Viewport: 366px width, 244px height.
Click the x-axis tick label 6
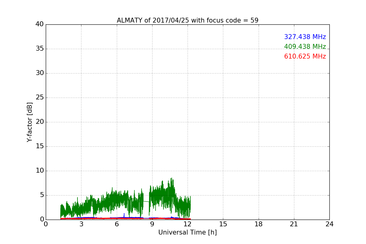click(x=117, y=224)
